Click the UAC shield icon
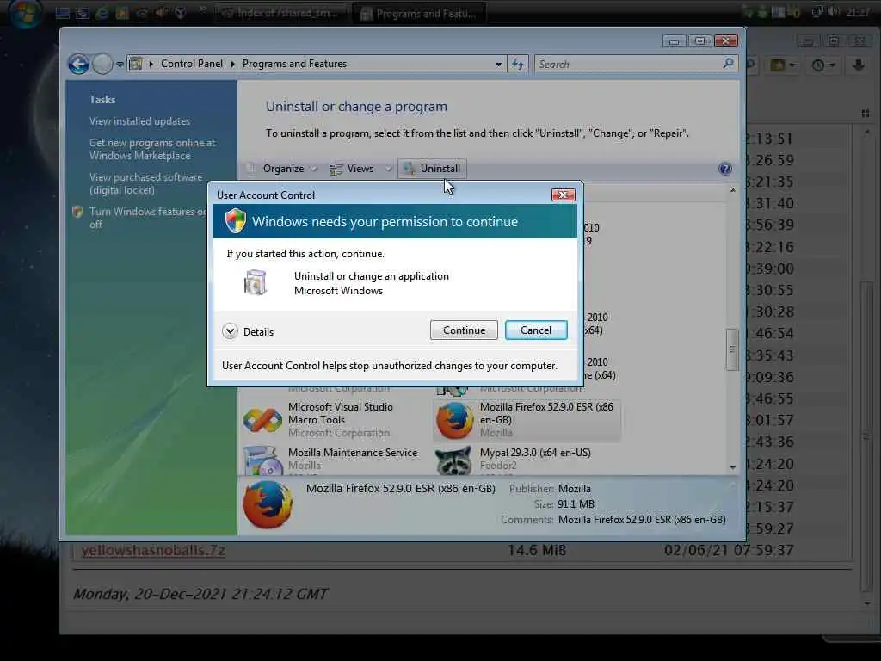The height and width of the screenshot is (661, 881). pos(236,221)
